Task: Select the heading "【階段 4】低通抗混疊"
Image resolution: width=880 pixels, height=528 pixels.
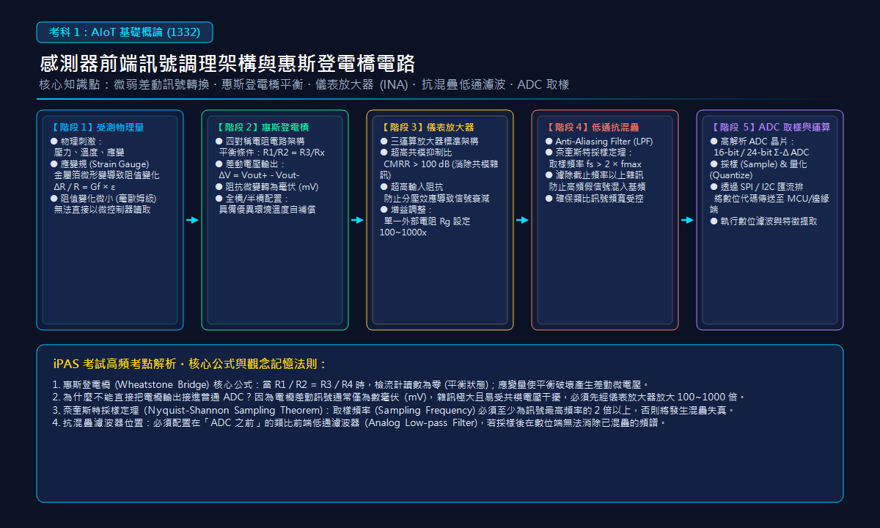Action: pyautogui.click(x=592, y=128)
